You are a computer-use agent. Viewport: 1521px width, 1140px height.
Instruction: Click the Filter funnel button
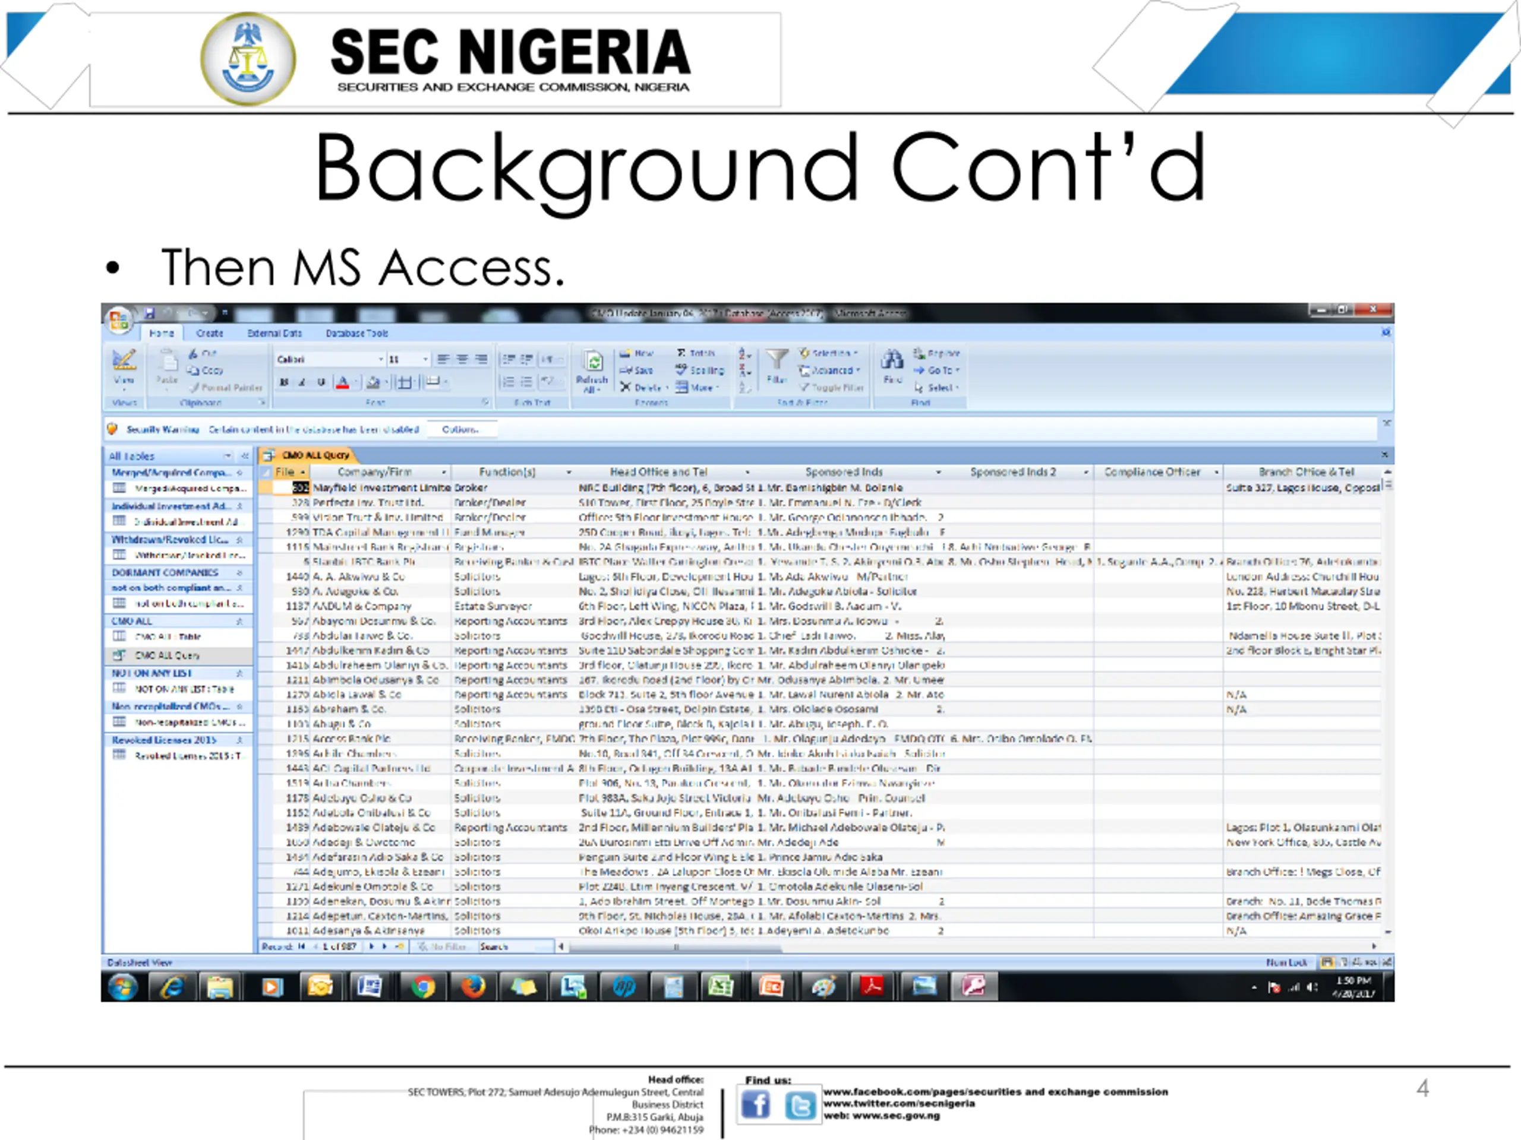[x=777, y=366]
